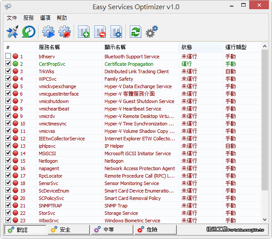The width and height of the screenshot is (272, 239).
Task: Select Sensor Monitoring Service display name
Action: click(132, 183)
